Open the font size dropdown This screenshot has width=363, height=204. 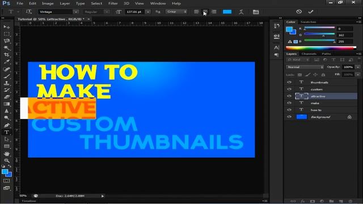tap(148, 11)
